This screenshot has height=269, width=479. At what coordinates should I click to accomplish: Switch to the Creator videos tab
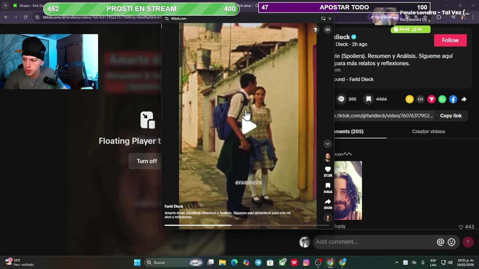428,132
